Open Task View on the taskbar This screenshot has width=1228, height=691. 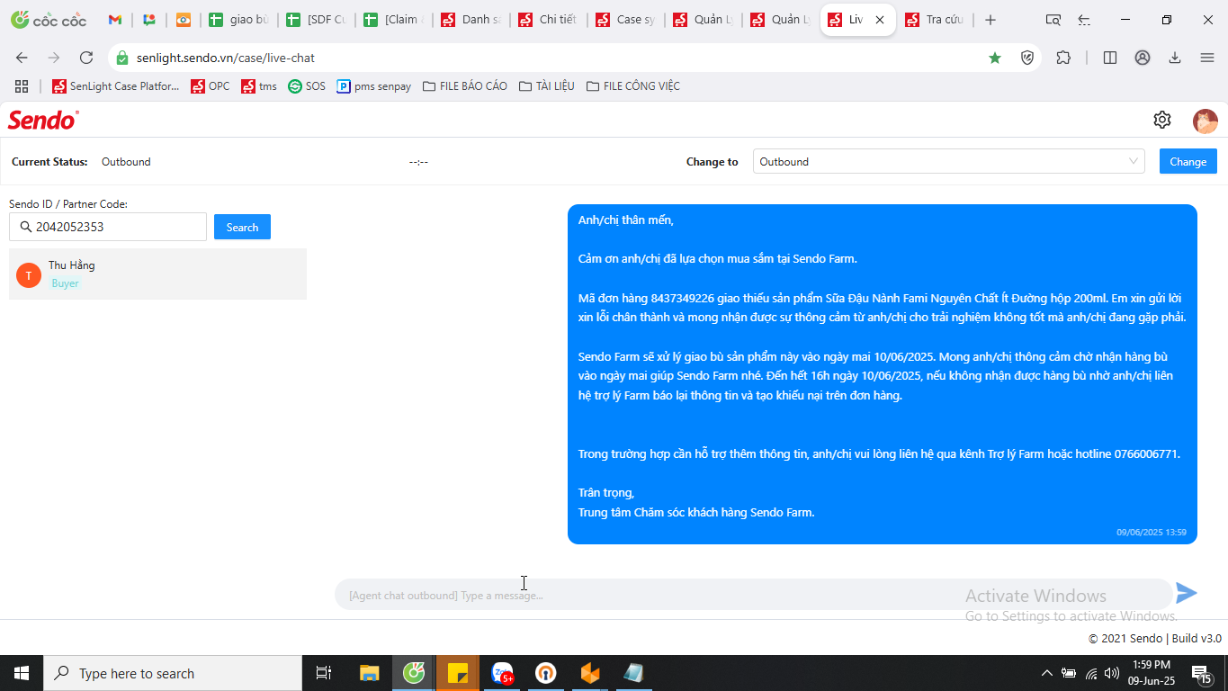pos(324,673)
